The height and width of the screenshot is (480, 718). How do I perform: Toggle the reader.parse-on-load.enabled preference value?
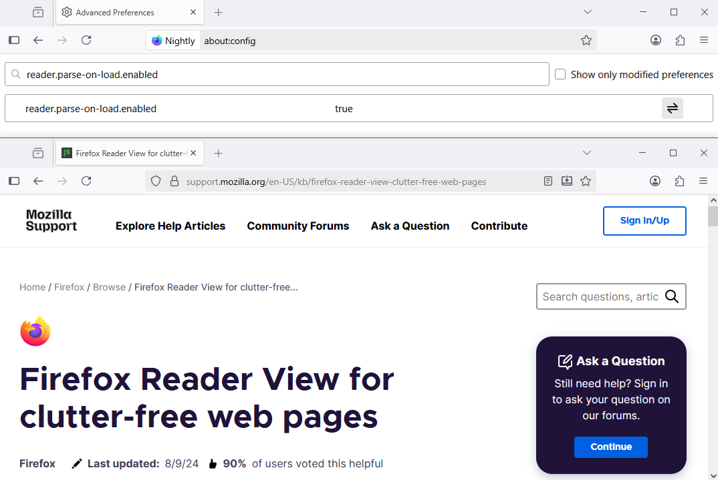(673, 108)
